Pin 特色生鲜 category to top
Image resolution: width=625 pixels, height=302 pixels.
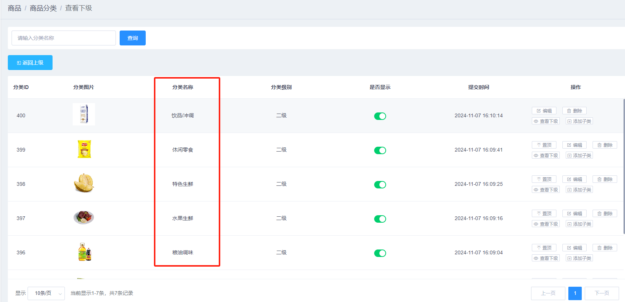coord(544,179)
